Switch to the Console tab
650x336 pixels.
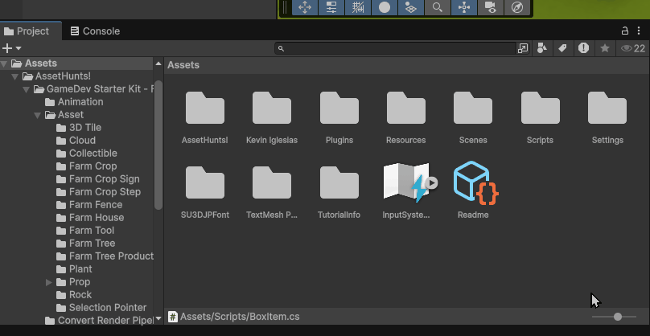tap(94, 31)
